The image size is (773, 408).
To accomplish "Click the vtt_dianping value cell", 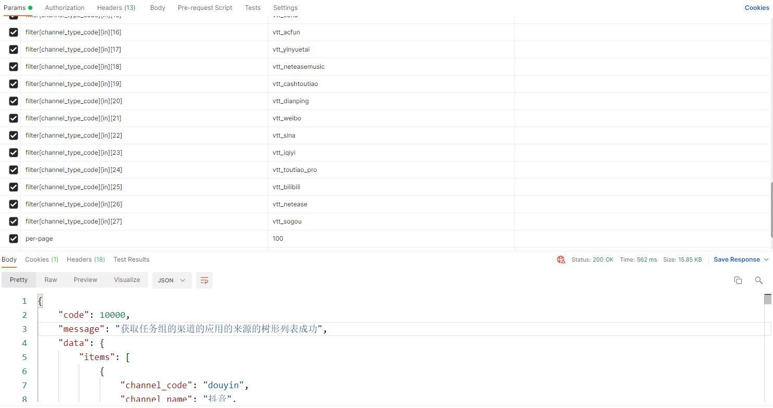I will (391, 101).
